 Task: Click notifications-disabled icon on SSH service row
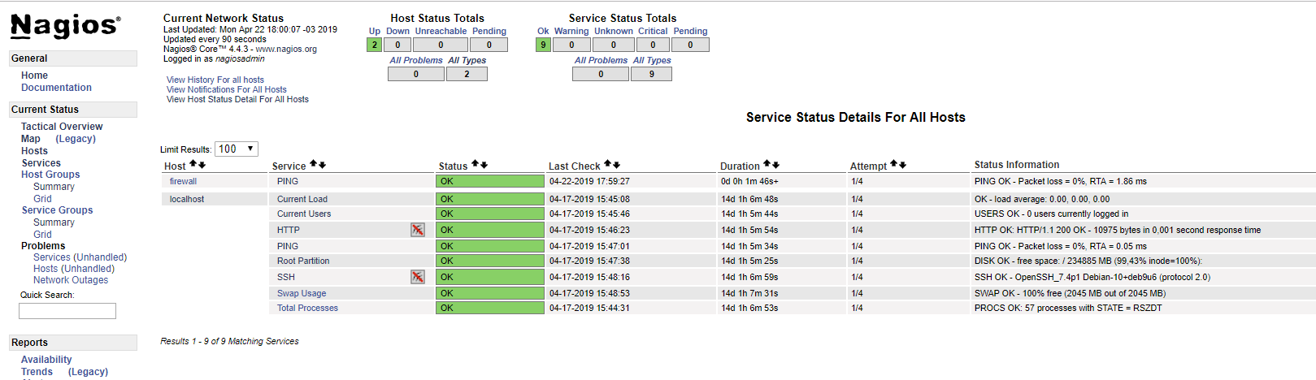tap(418, 277)
